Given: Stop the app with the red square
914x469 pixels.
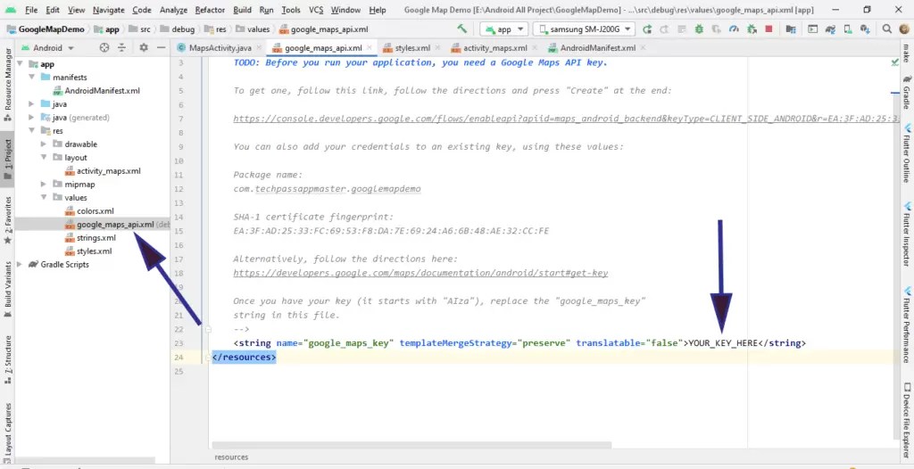Looking at the screenshot, I should pyautogui.click(x=769, y=29).
